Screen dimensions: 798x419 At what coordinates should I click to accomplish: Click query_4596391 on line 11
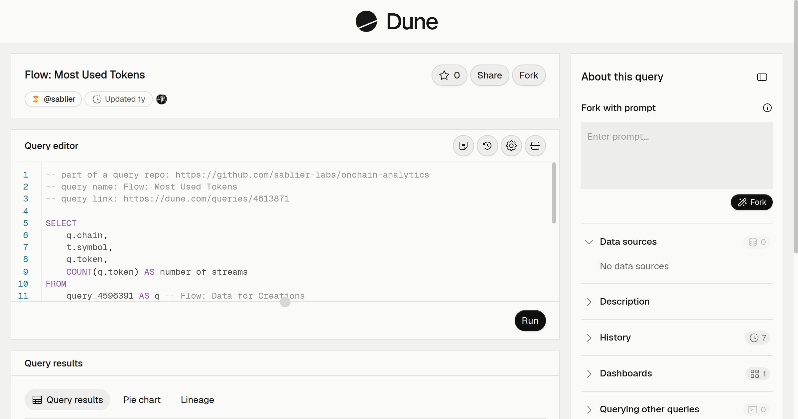pos(100,296)
